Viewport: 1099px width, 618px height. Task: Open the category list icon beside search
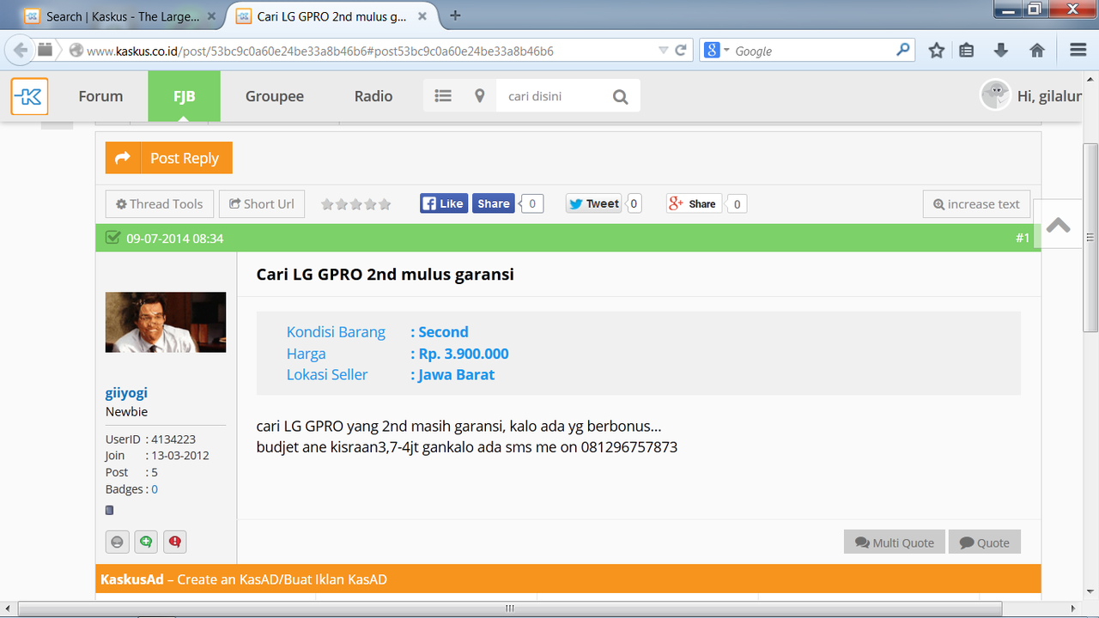(x=443, y=96)
